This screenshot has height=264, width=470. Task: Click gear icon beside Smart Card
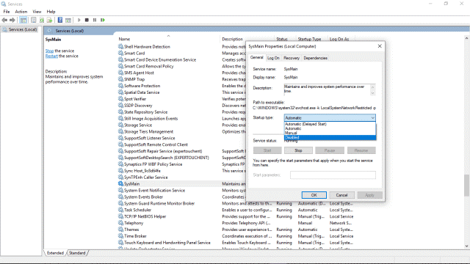(x=120, y=53)
